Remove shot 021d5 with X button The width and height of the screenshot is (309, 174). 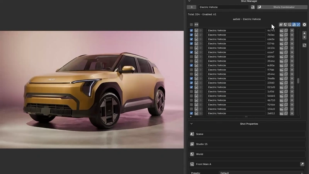coord(292,87)
